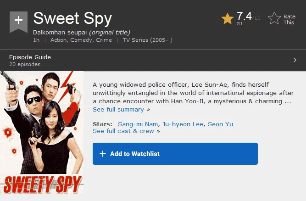306x201 pixels.
Task: Open the Episode Guide section
Action: point(153,60)
